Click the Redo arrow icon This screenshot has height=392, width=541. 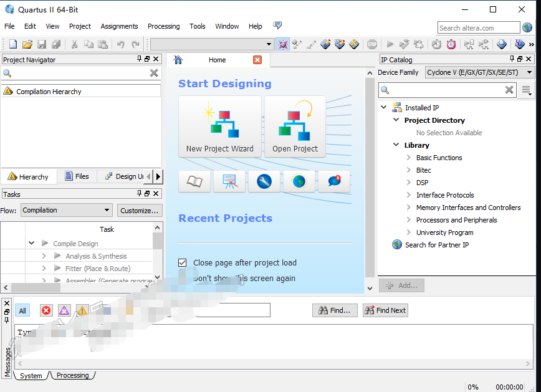(135, 44)
